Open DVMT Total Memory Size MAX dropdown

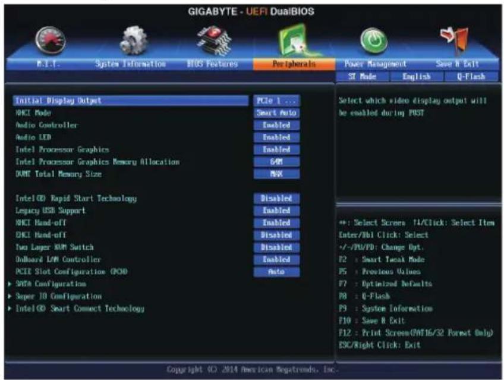pos(276,174)
